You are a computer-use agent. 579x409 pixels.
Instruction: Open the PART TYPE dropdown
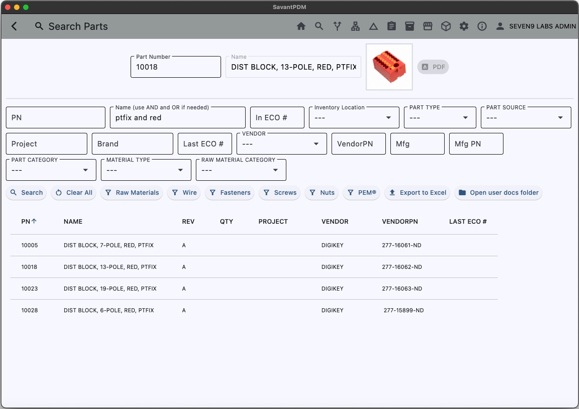(x=440, y=118)
